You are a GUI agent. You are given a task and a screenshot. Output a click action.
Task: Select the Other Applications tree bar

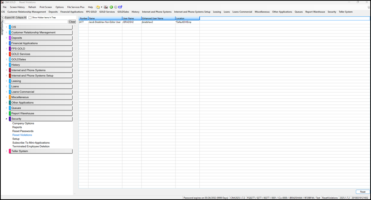[x=41, y=102]
